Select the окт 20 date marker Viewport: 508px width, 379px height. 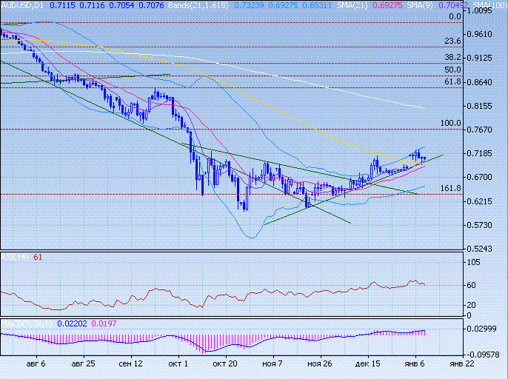coord(224,364)
